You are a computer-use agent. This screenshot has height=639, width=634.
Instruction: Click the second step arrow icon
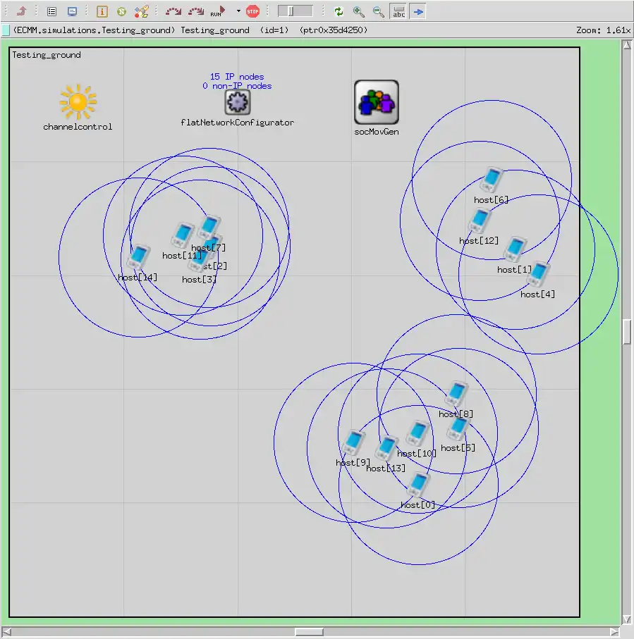[196, 11]
